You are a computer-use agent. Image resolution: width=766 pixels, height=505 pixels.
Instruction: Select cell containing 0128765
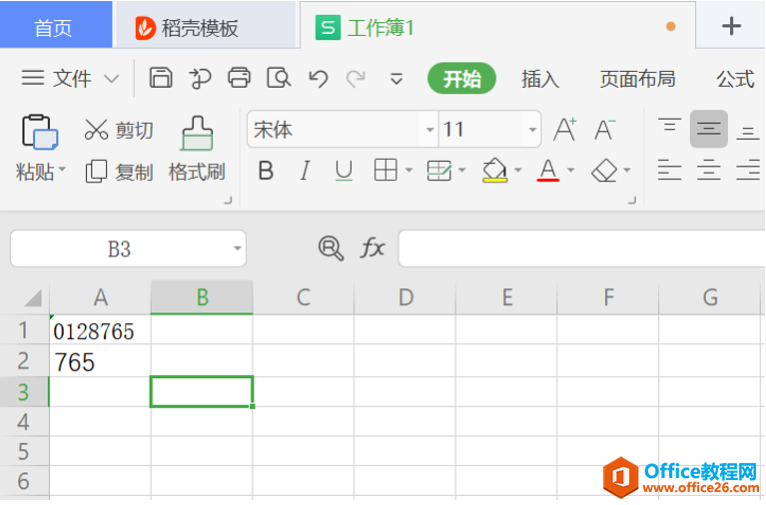100,330
